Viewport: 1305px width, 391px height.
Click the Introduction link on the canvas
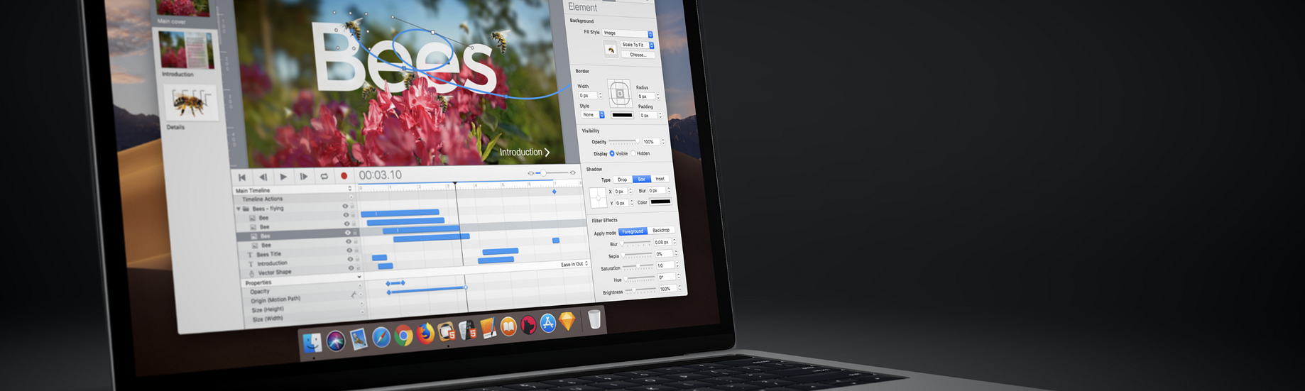[x=524, y=152]
